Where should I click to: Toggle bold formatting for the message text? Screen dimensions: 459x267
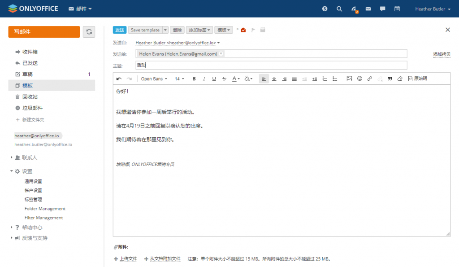194,79
